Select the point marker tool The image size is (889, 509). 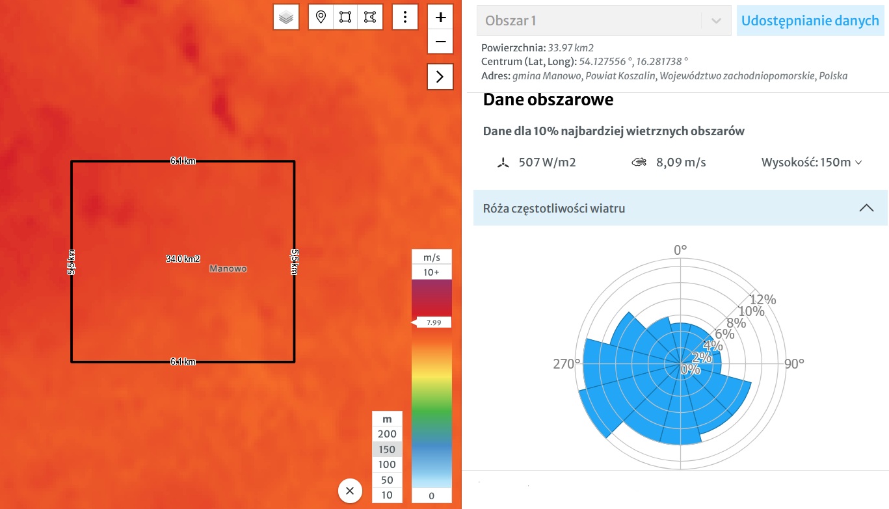(x=321, y=18)
